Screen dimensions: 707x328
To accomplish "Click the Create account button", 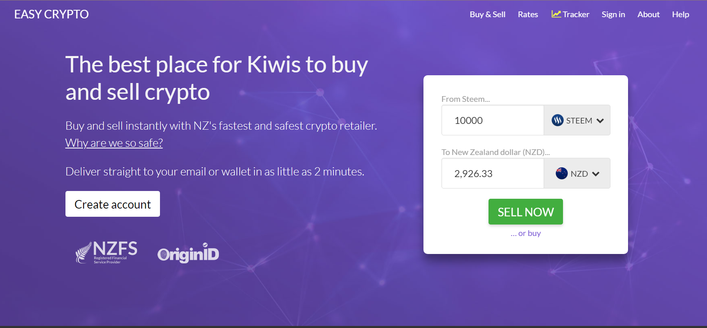I will point(113,204).
